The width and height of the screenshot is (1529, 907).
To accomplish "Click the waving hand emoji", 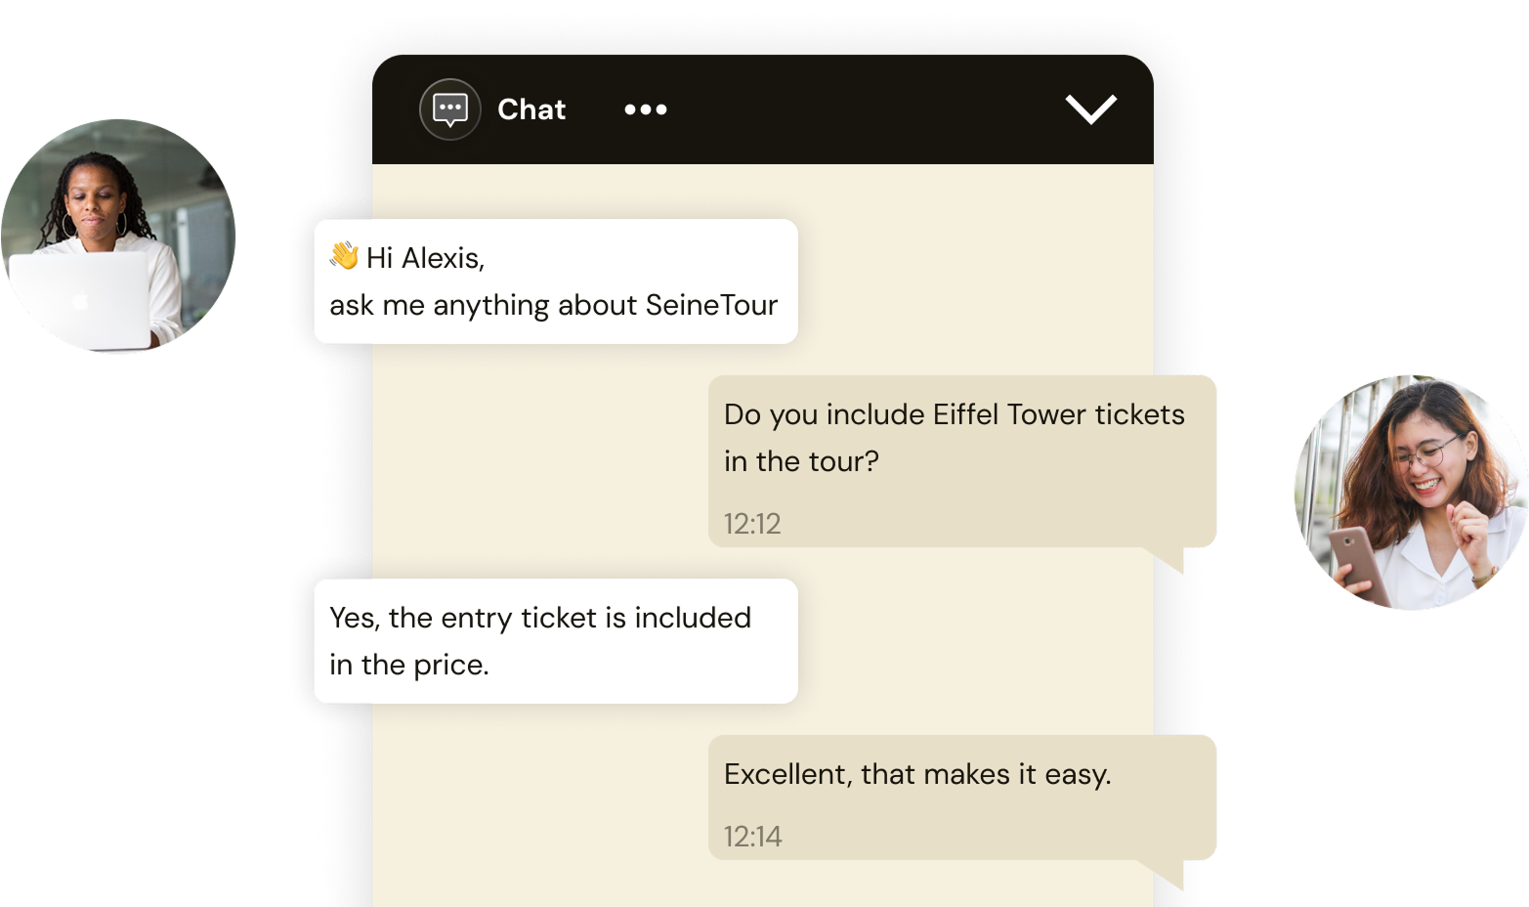I will click(344, 256).
